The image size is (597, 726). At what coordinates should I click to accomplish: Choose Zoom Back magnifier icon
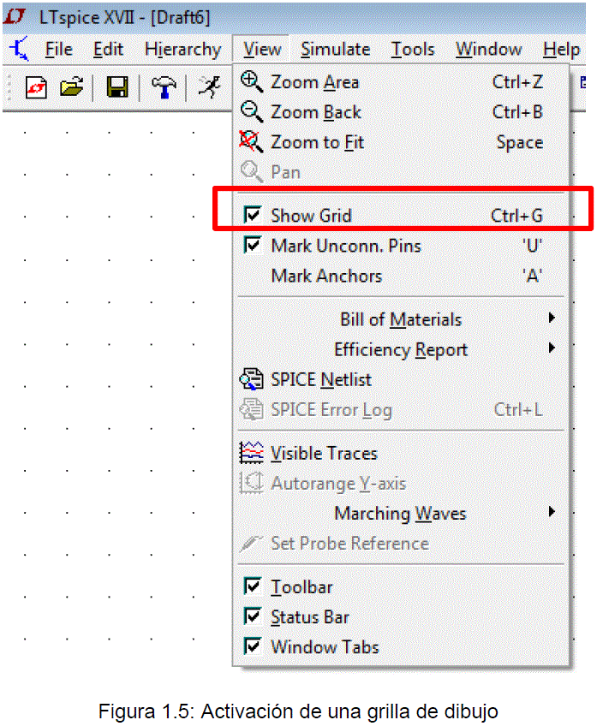(252, 112)
